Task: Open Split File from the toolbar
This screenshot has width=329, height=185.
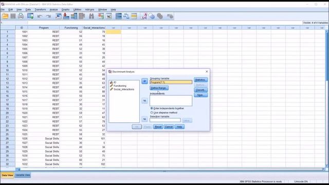Action: pos(119,16)
